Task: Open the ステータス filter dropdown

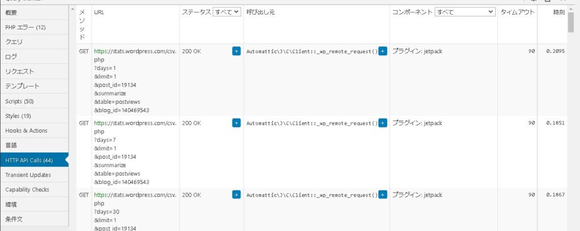Action: click(x=227, y=11)
